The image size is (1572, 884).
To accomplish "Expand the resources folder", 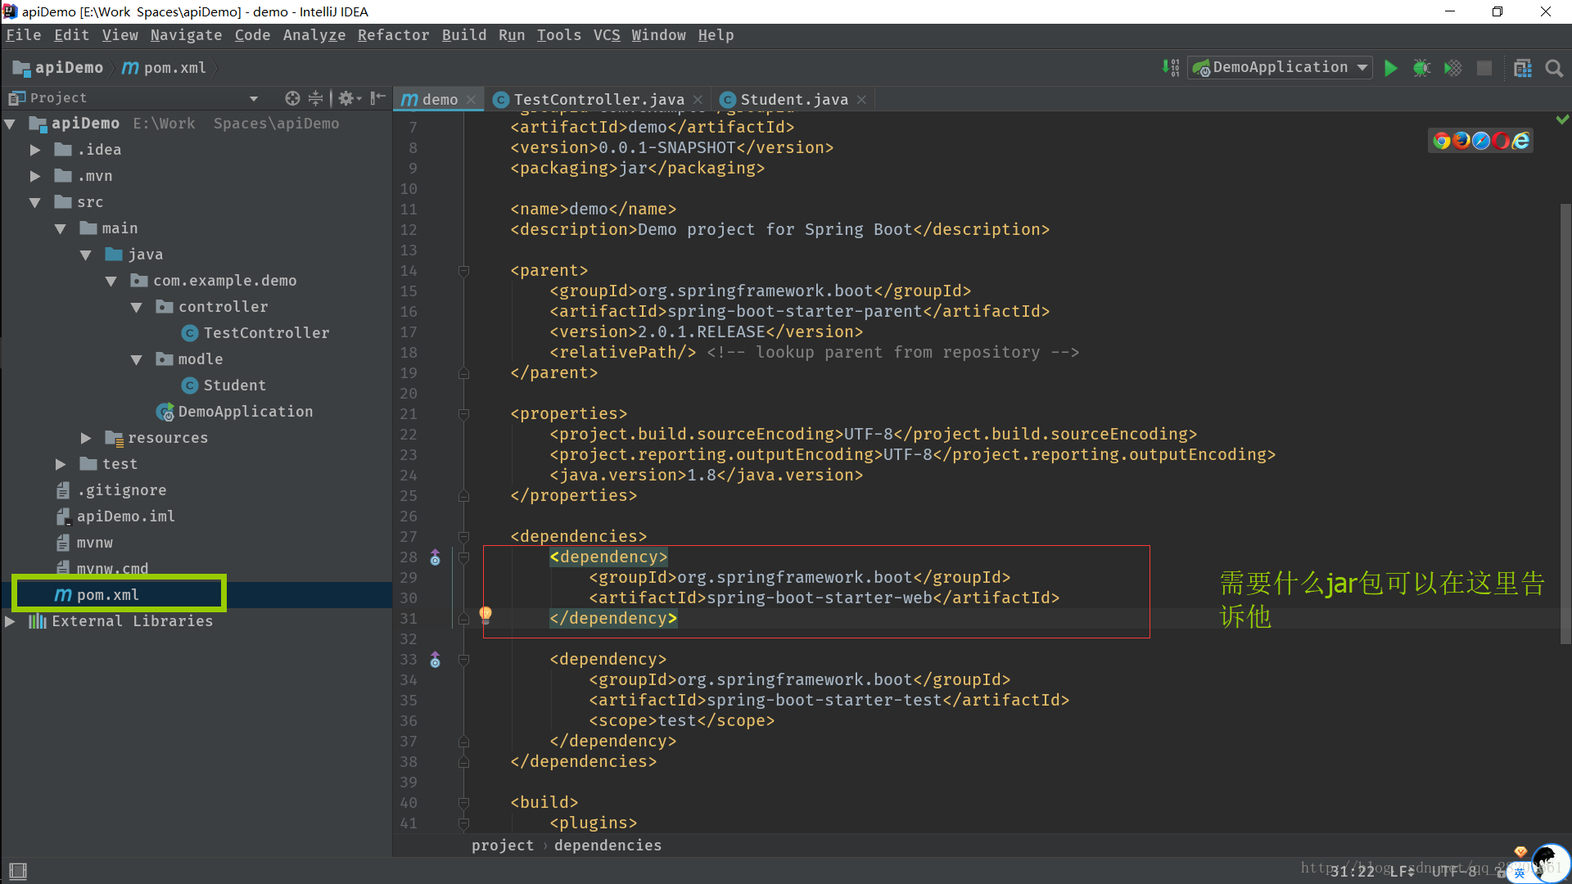I will [x=85, y=439].
